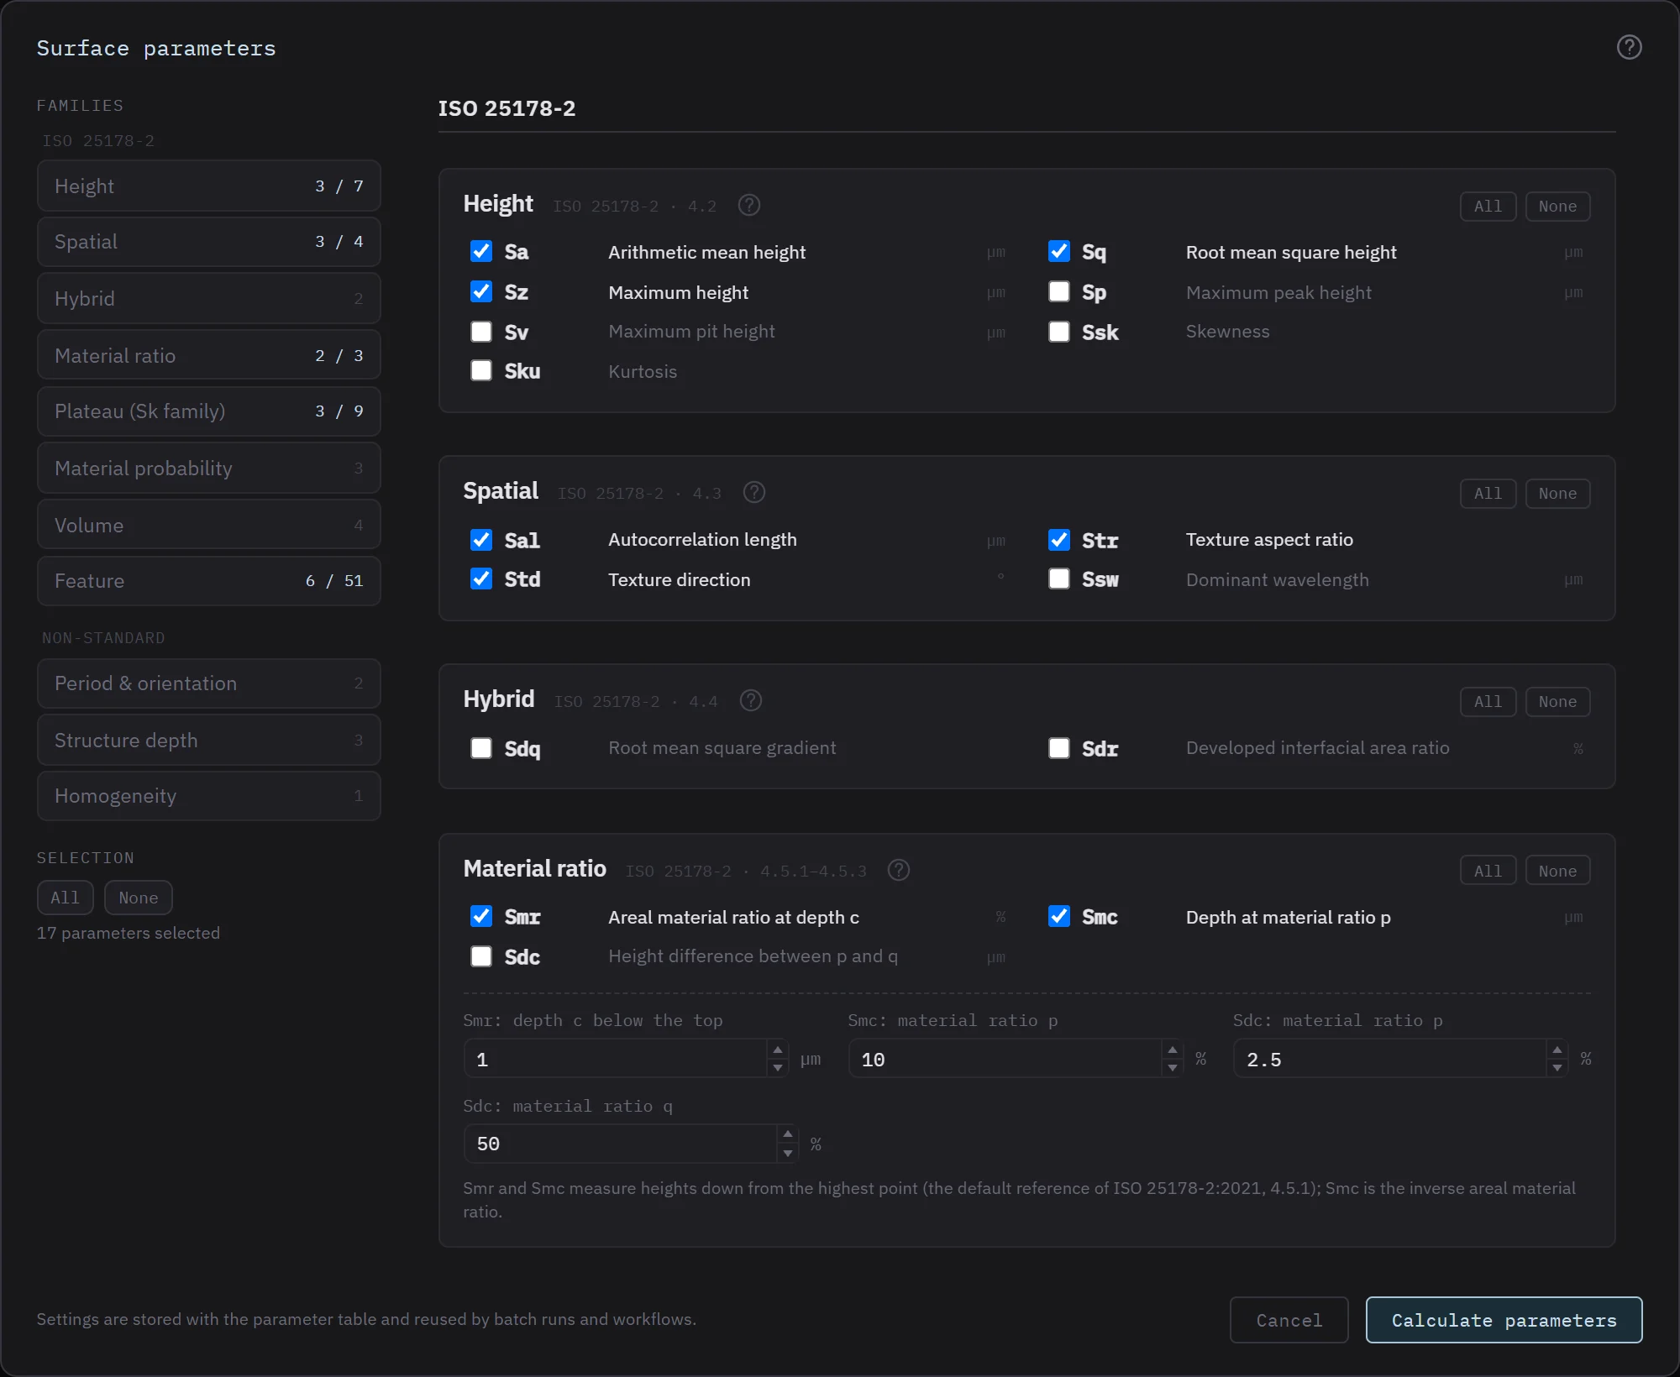Screen dimensions: 1680x1377
Task: Open the dialog help icon at top right
Action: tap(1629, 48)
